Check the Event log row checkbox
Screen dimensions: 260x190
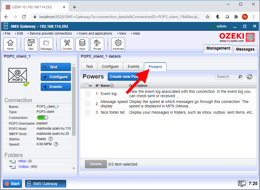click(x=88, y=94)
